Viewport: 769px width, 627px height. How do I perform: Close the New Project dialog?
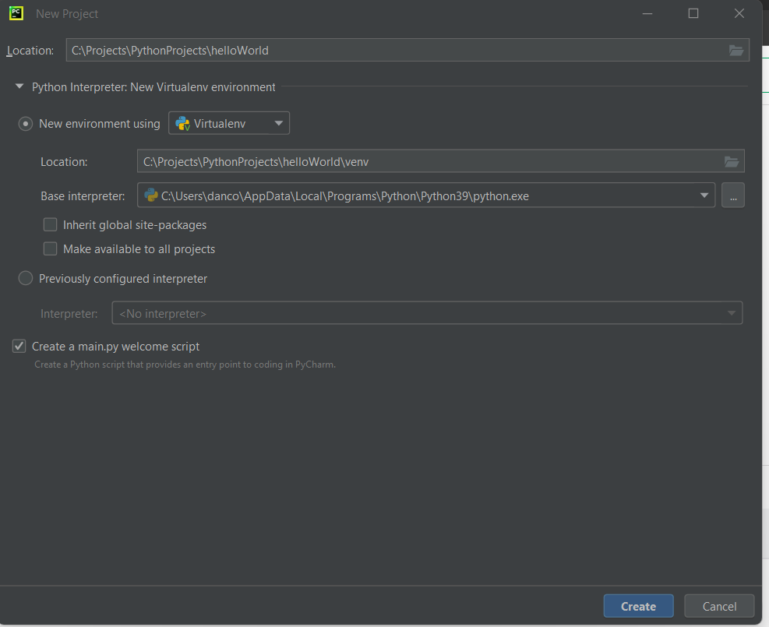[x=739, y=13]
